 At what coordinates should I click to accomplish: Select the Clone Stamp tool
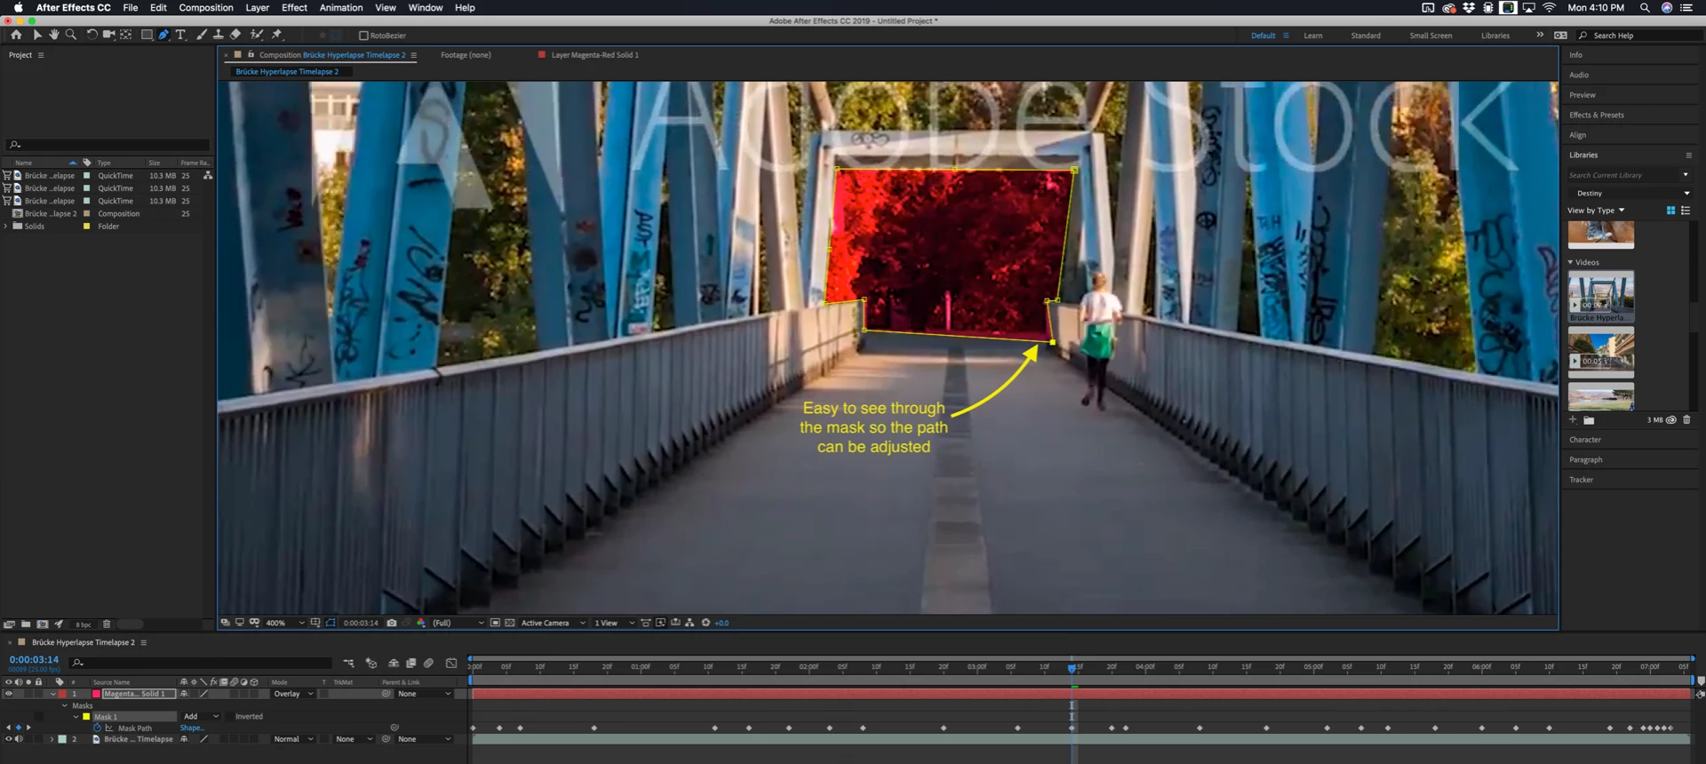point(218,35)
